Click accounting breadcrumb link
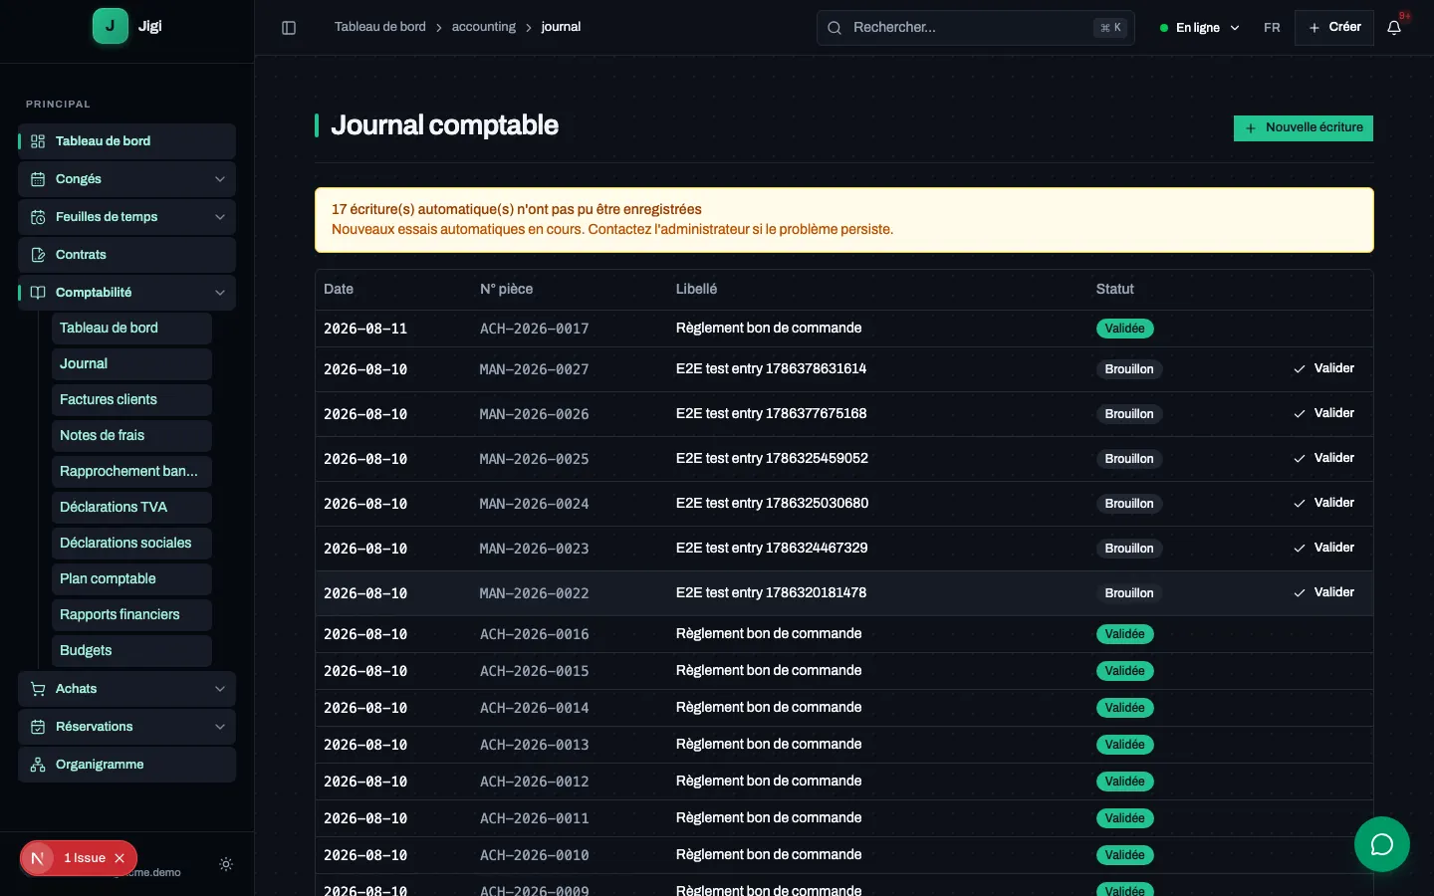1434x896 pixels. [x=484, y=27]
